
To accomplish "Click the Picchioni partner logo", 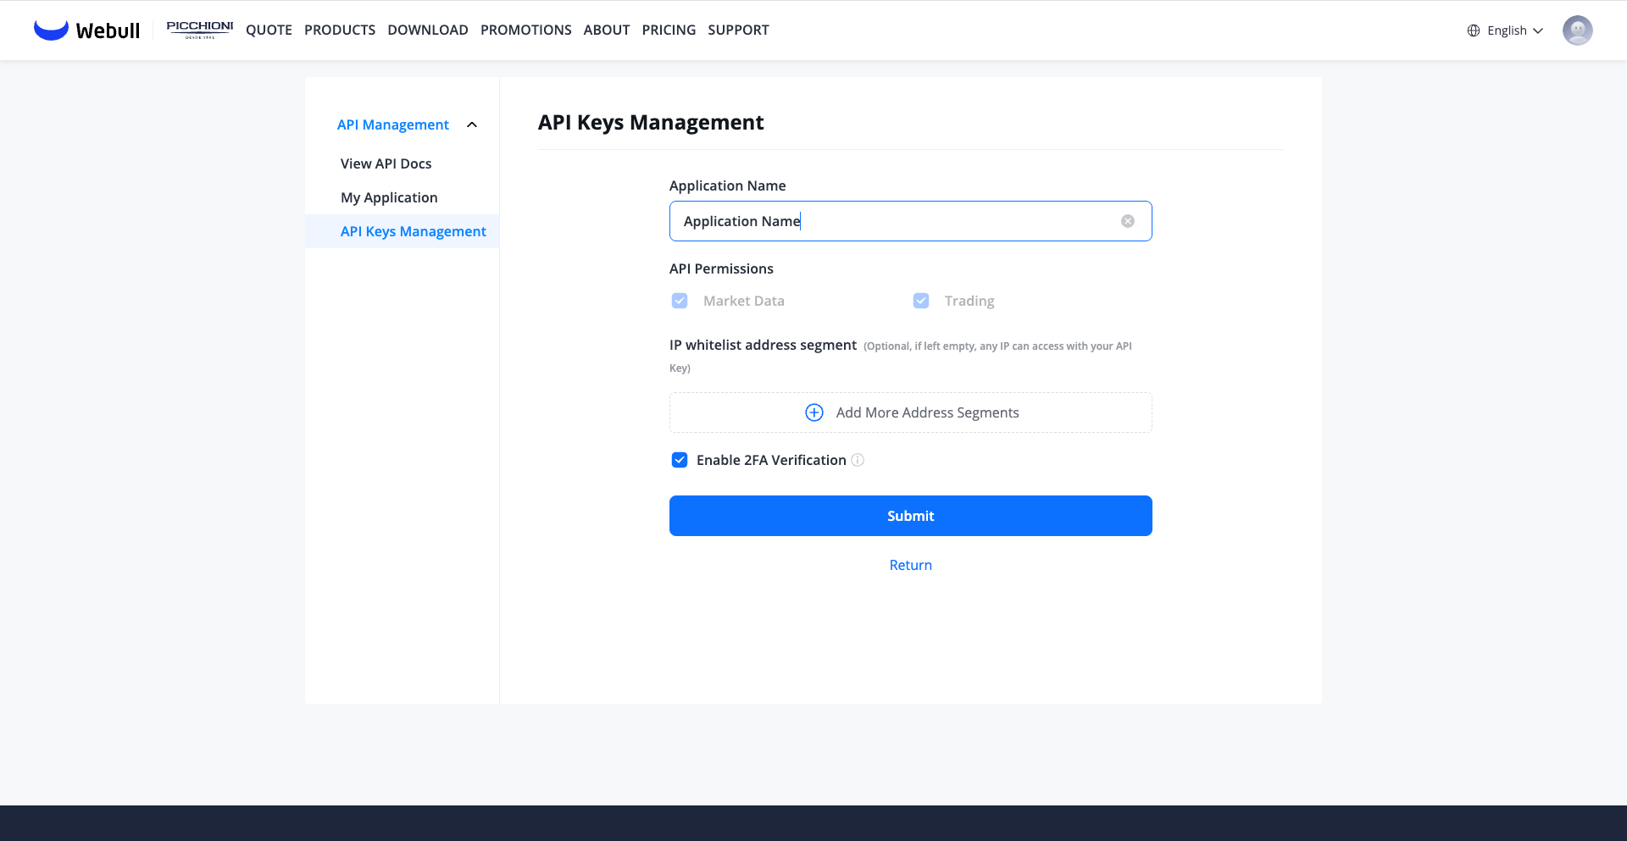I will coord(200,30).
